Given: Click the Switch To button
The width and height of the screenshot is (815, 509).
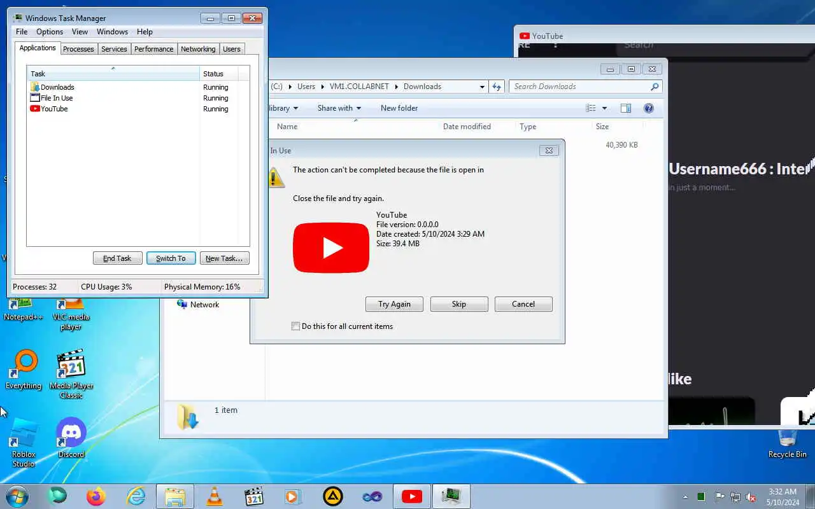Looking at the screenshot, I should [x=171, y=258].
